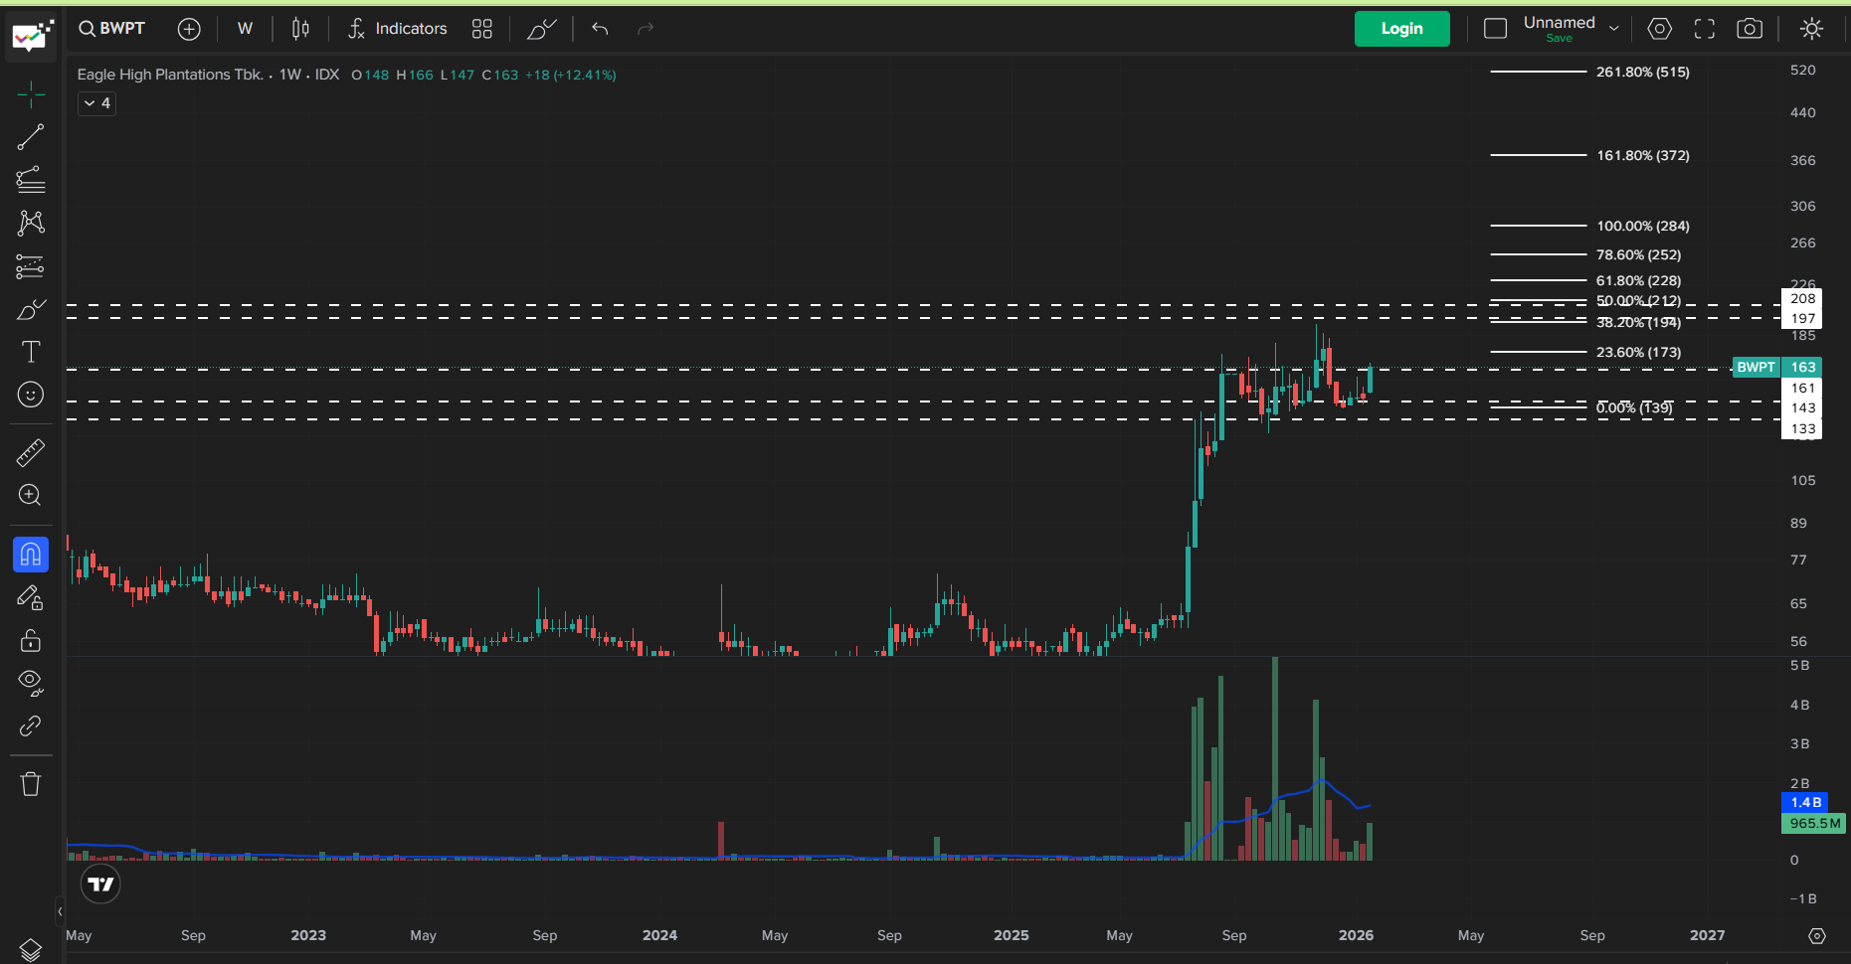This screenshot has height=964, width=1851.
Task: Switch the chart to fullscreen mode
Action: pyautogui.click(x=1705, y=29)
